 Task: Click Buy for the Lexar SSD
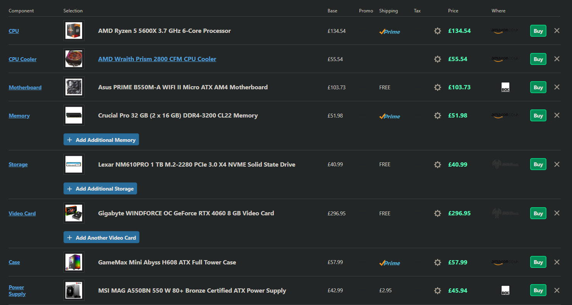pyautogui.click(x=538, y=165)
